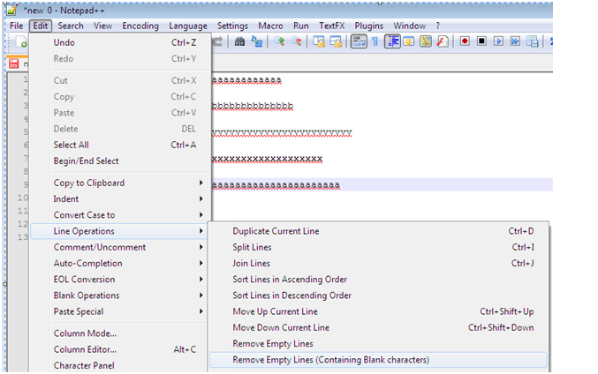598x374 pixels.
Task: Click the editor line of x characters
Action: click(268, 159)
